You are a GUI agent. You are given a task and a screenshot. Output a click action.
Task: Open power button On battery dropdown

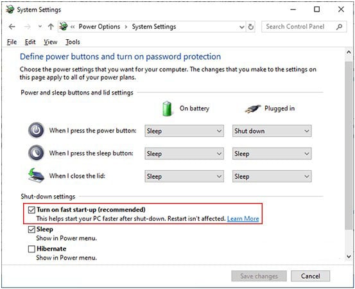click(x=184, y=131)
